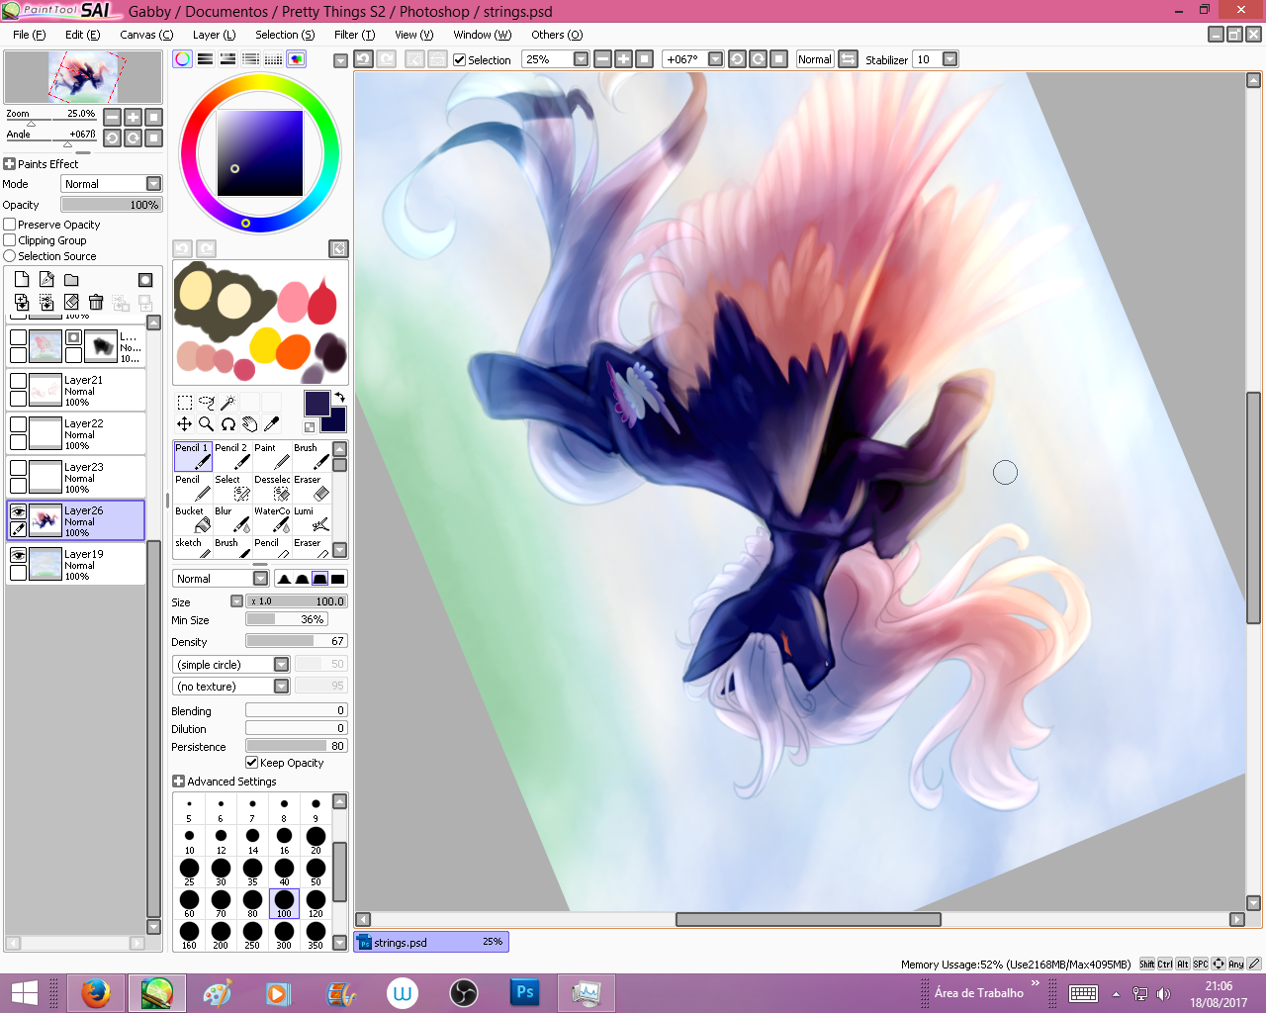Screen dimensions: 1266x1013
Task: Select the Rotate canvas tool
Action: [228, 424]
